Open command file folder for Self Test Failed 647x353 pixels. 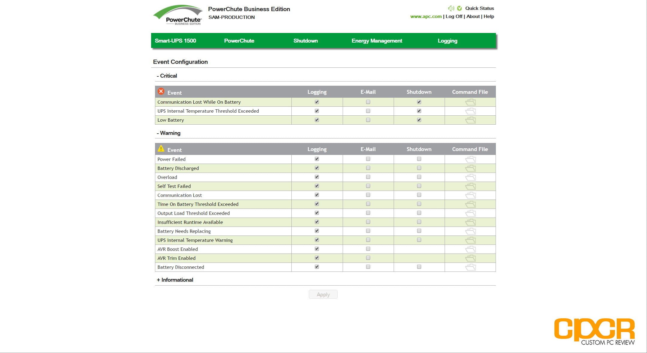[x=470, y=186]
